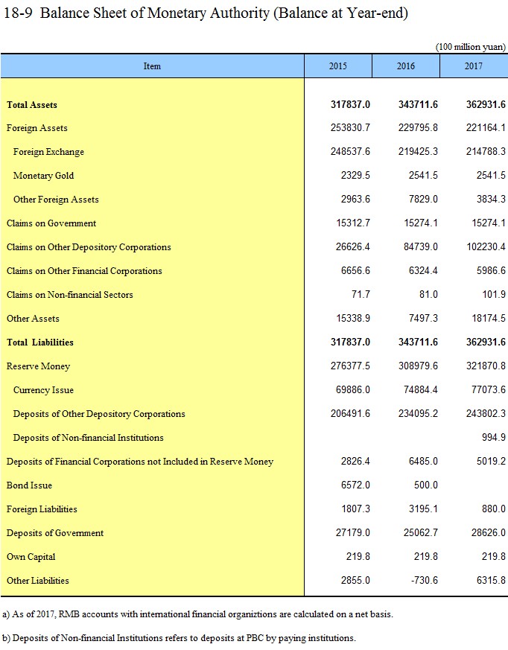Screen dimensions: 508x650
Task: Click the '2015' column header
Action: tap(338, 66)
